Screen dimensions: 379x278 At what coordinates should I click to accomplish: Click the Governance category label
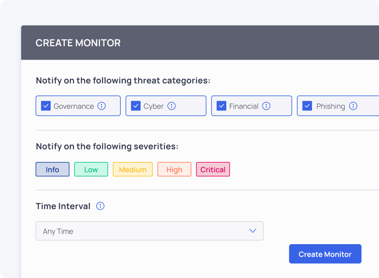(x=74, y=106)
